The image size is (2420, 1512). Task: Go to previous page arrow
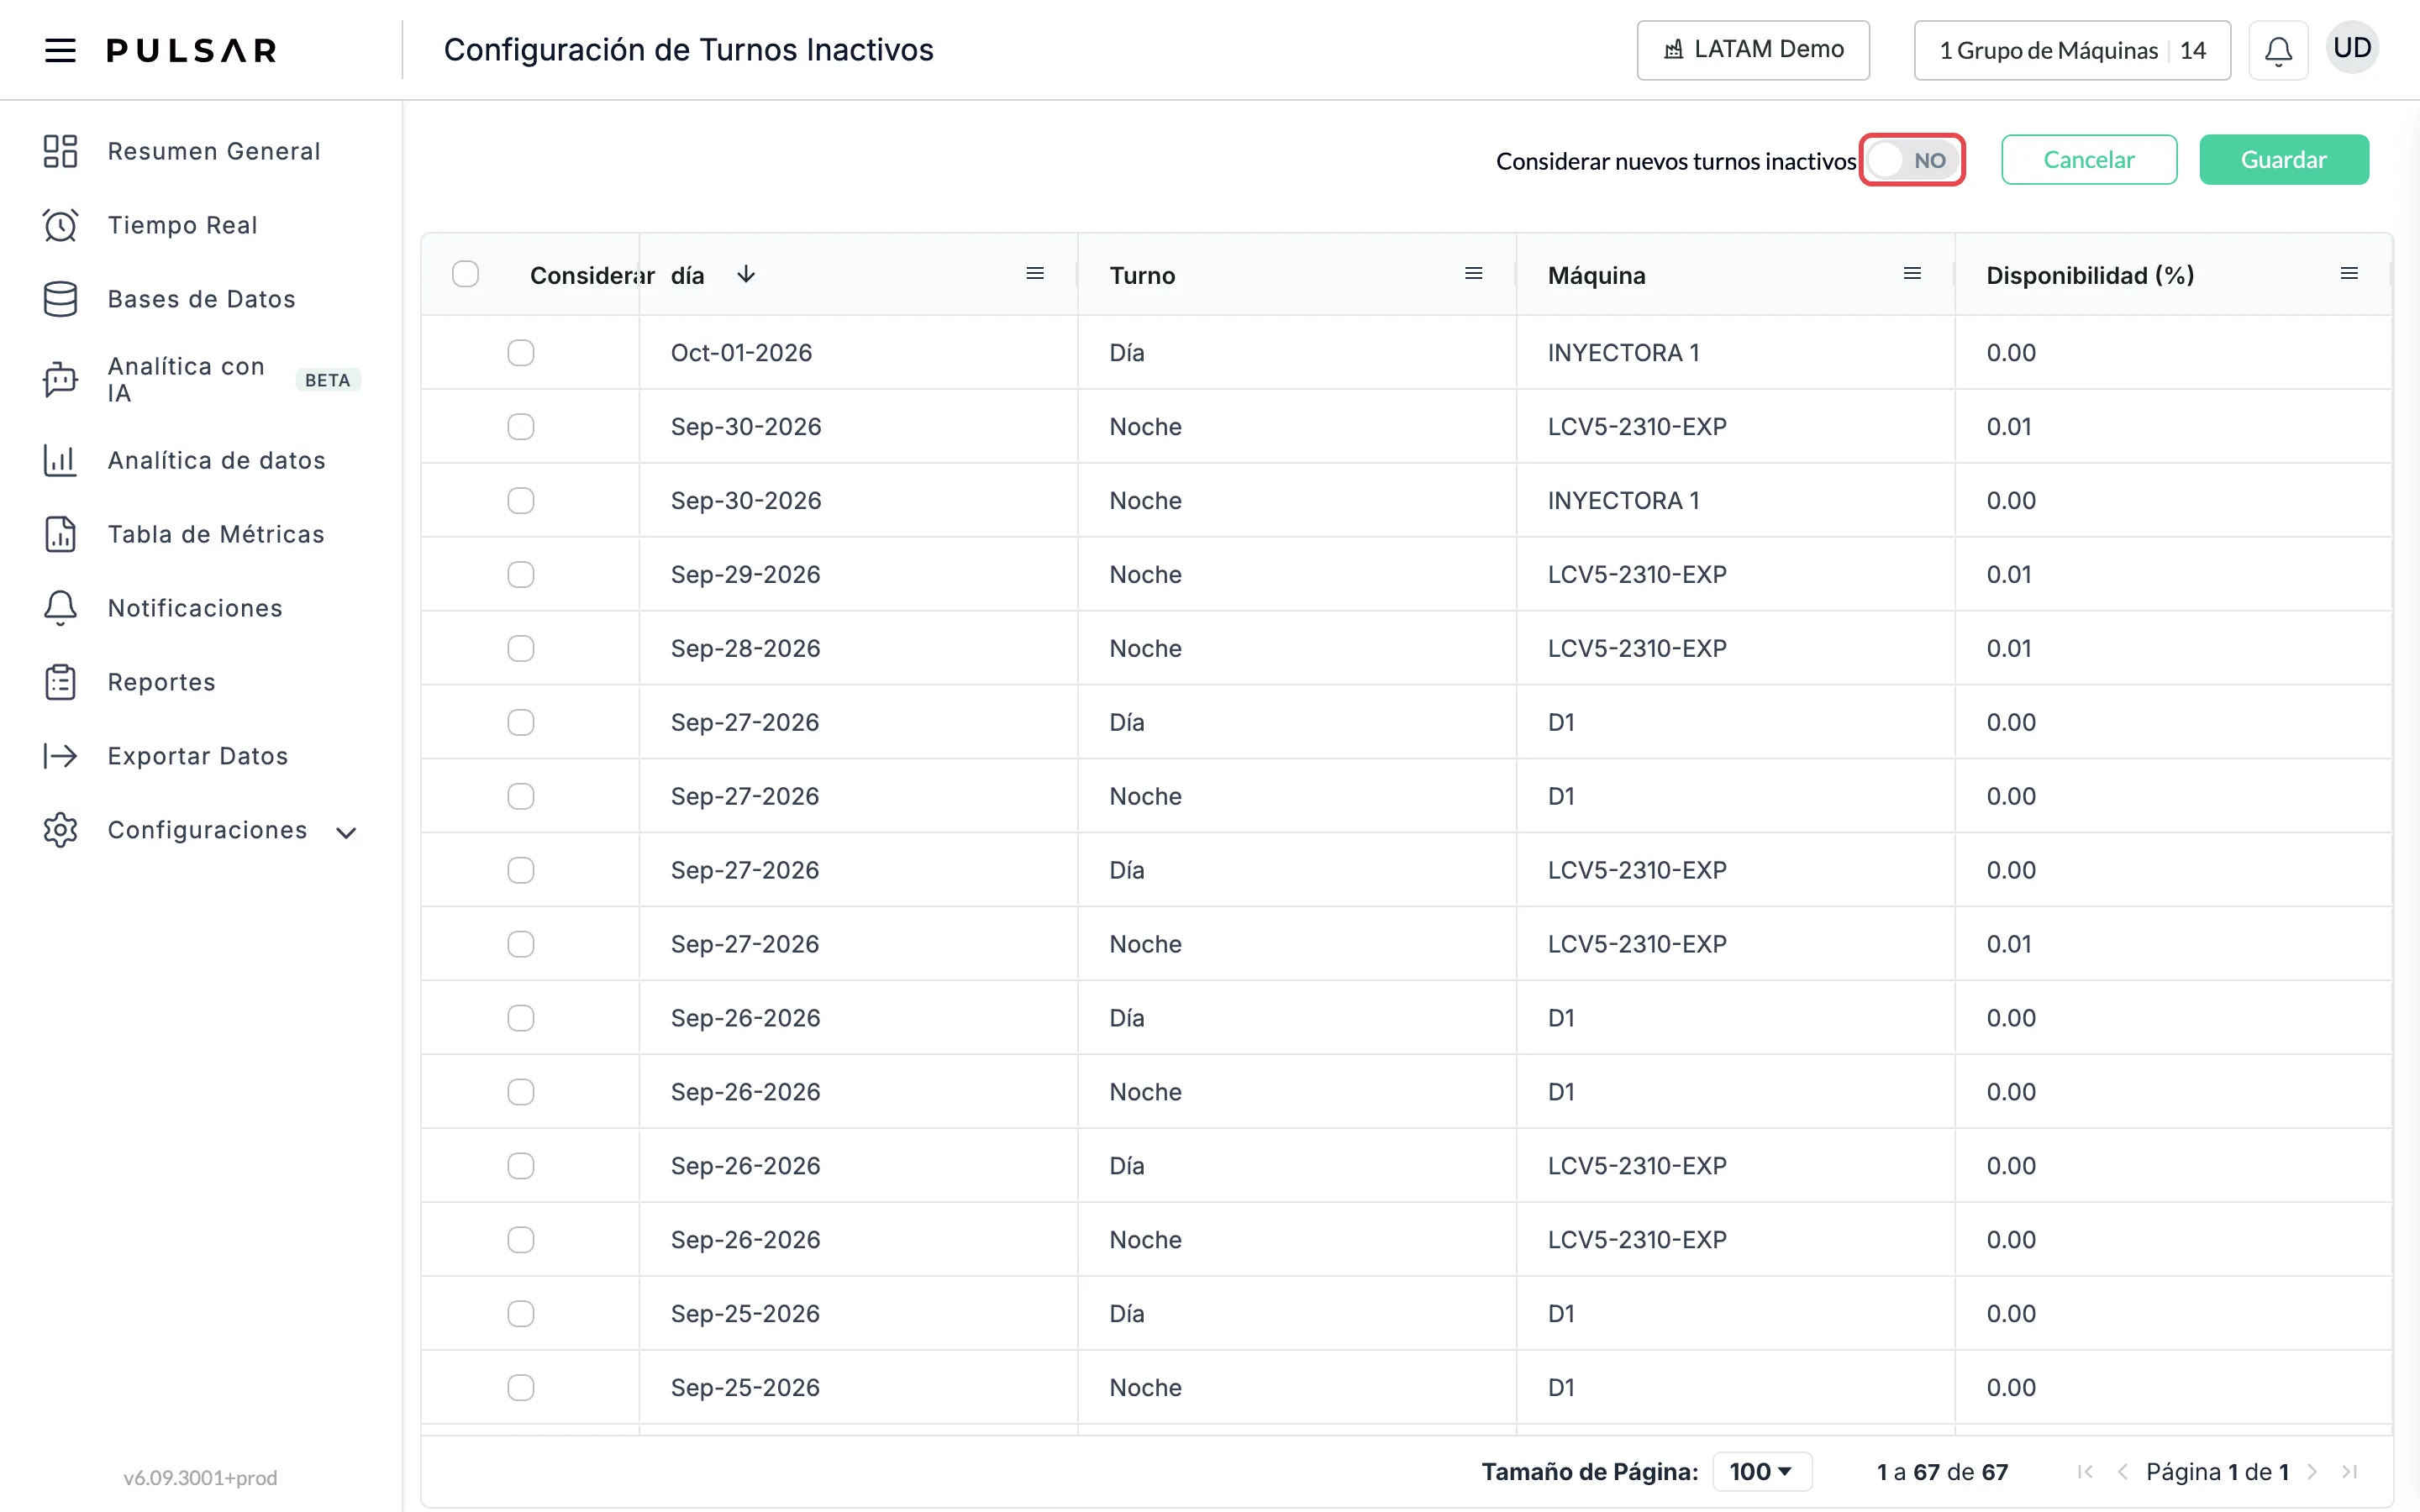[x=2122, y=1472]
